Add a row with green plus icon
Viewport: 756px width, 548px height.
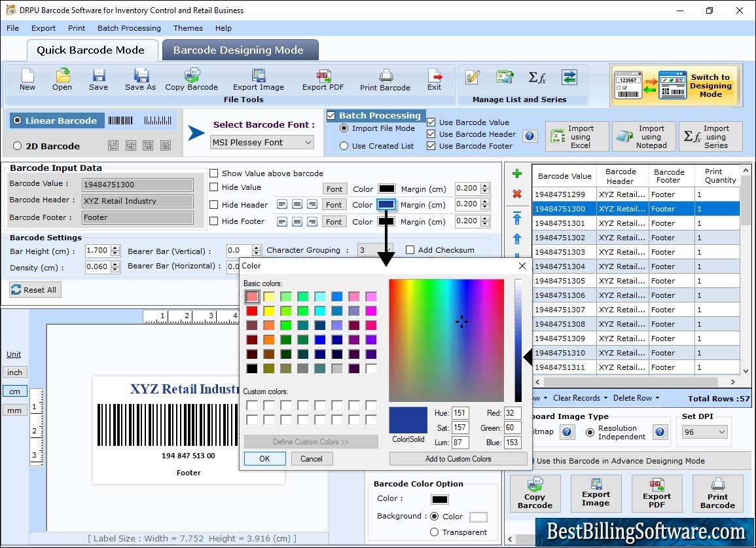tap(517, 174)
